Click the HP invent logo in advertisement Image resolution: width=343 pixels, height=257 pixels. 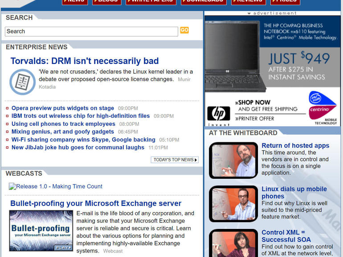pyautogui.click(x=219, y=116)
